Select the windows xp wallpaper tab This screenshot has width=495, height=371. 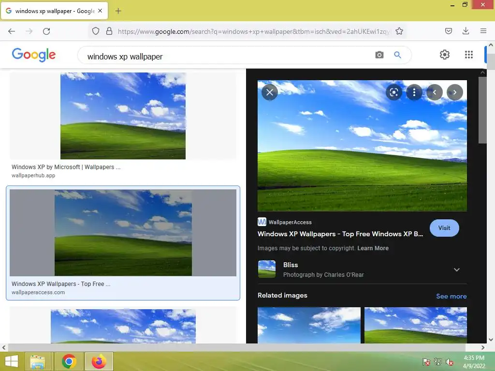pyautogui.click(x=54, y=11)
